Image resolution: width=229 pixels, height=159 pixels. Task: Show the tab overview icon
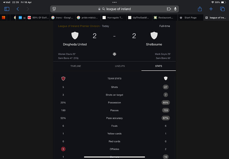(x=222, y=9)
